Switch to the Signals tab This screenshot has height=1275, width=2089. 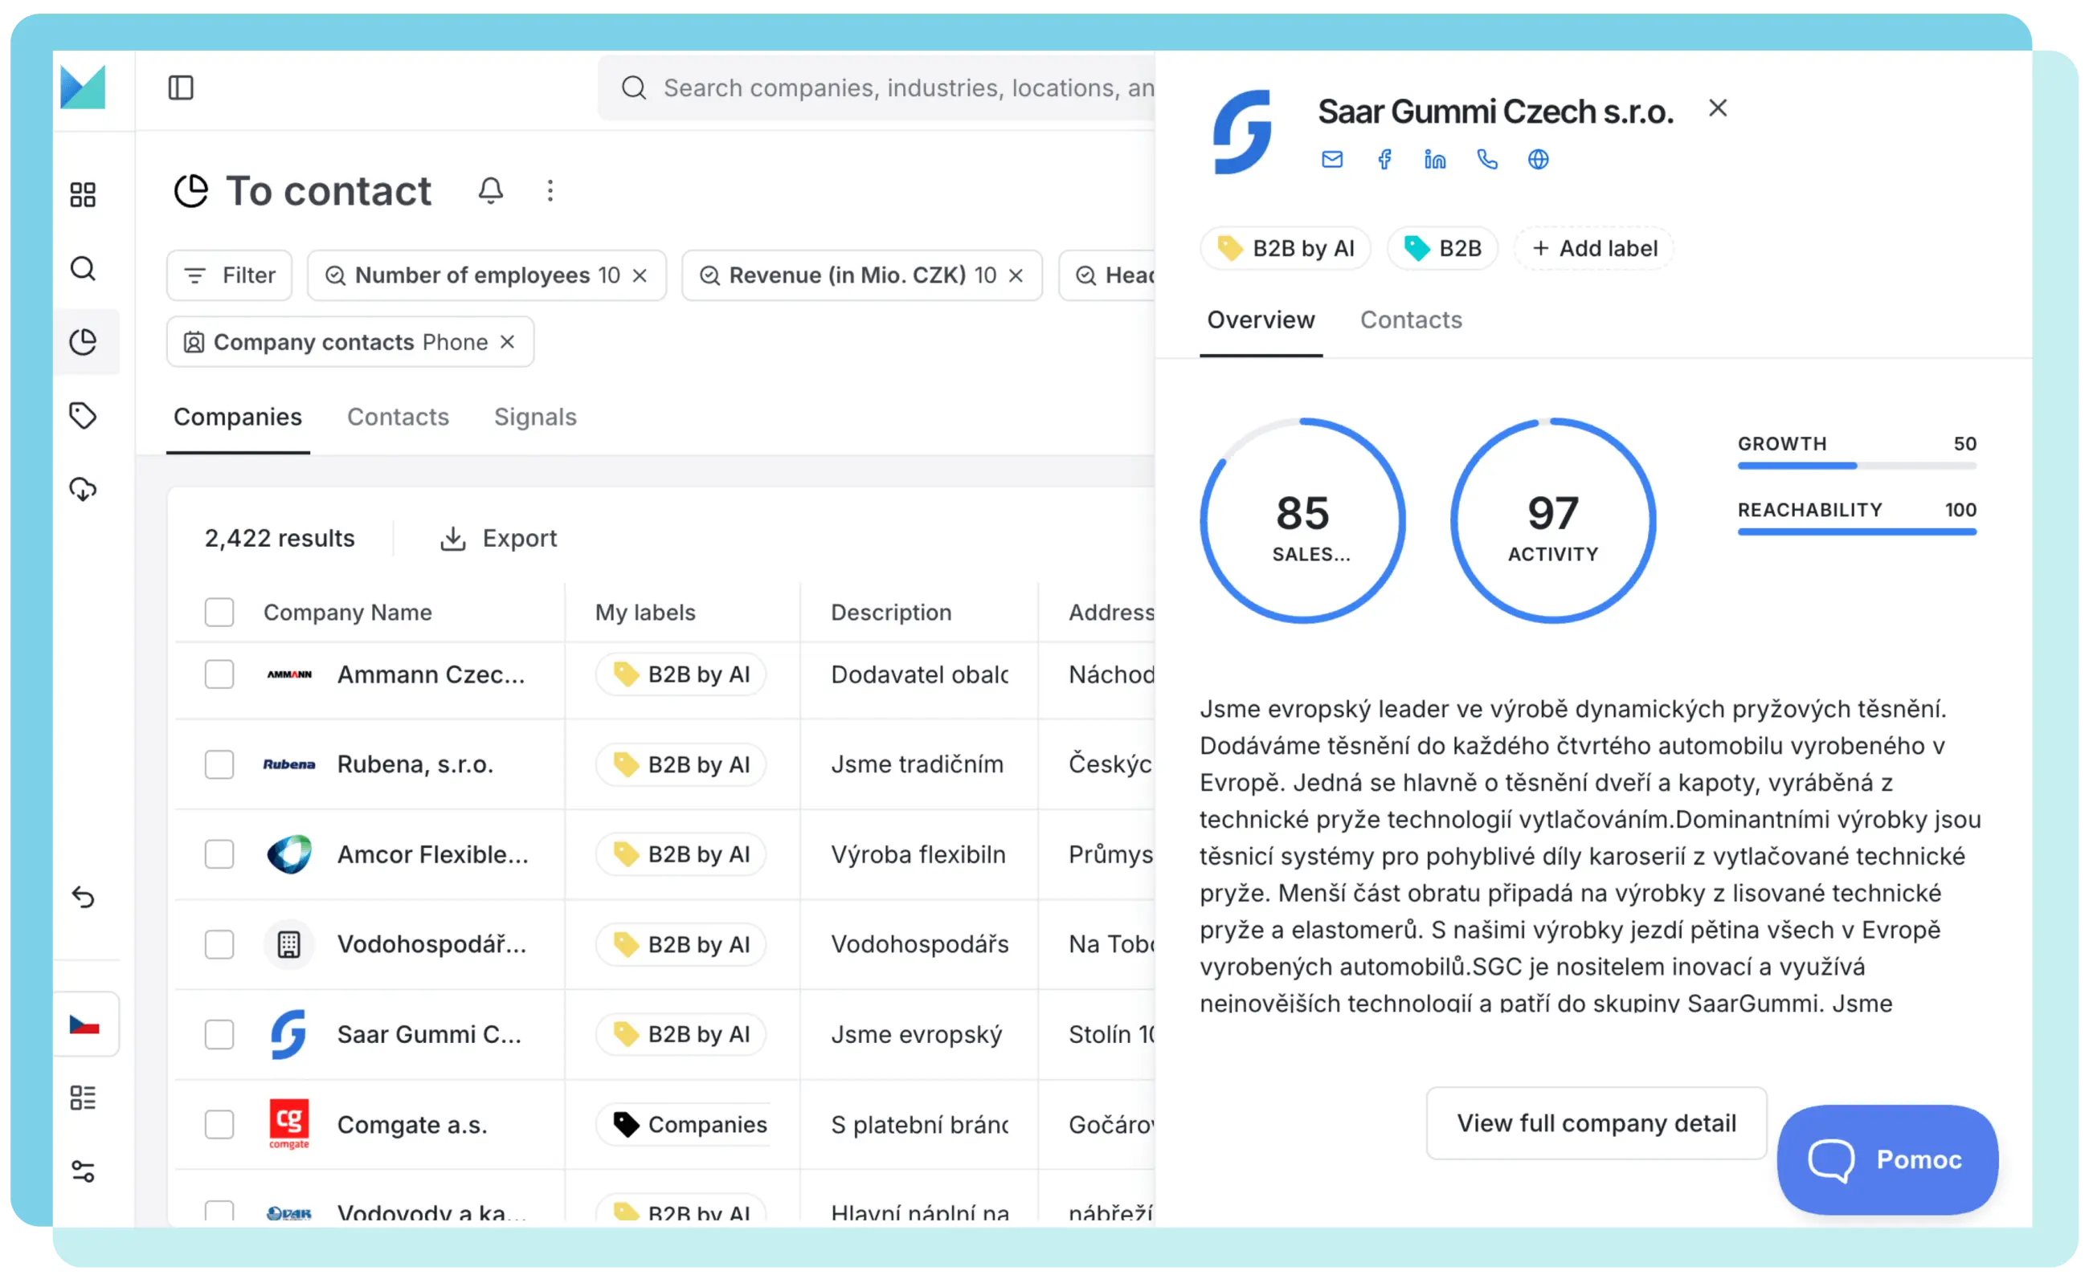click(535, 417)
